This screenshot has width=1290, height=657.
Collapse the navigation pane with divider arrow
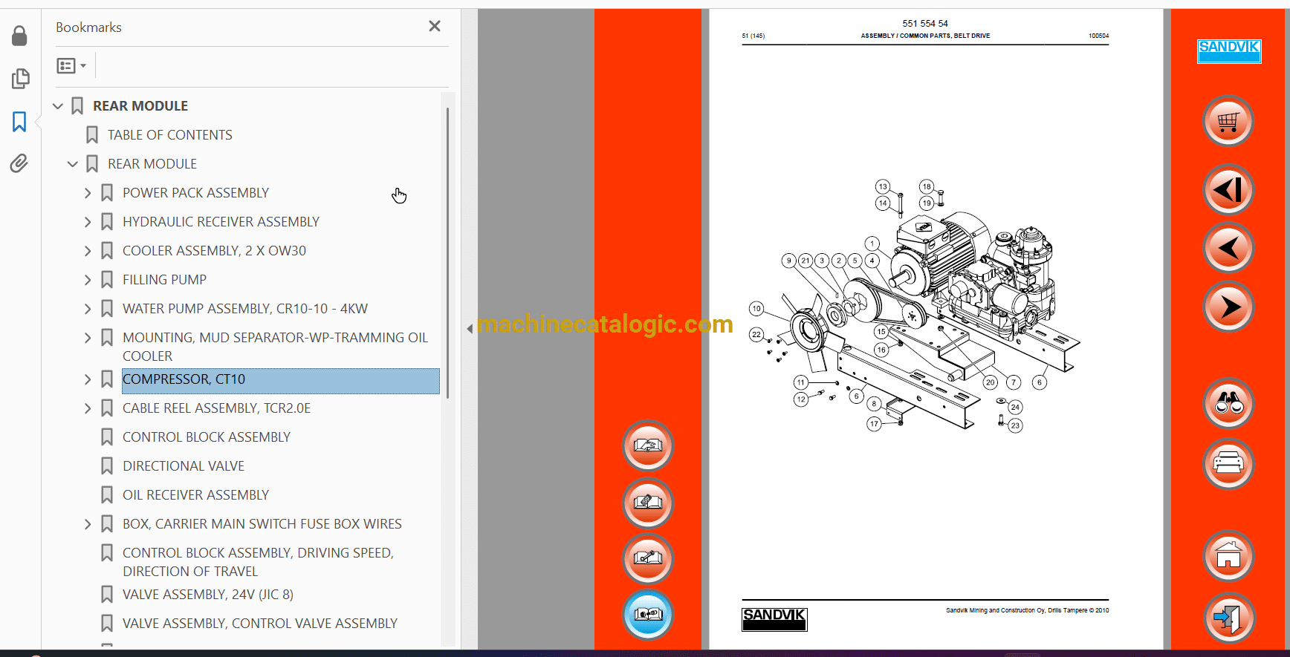[x=470, y=328]
